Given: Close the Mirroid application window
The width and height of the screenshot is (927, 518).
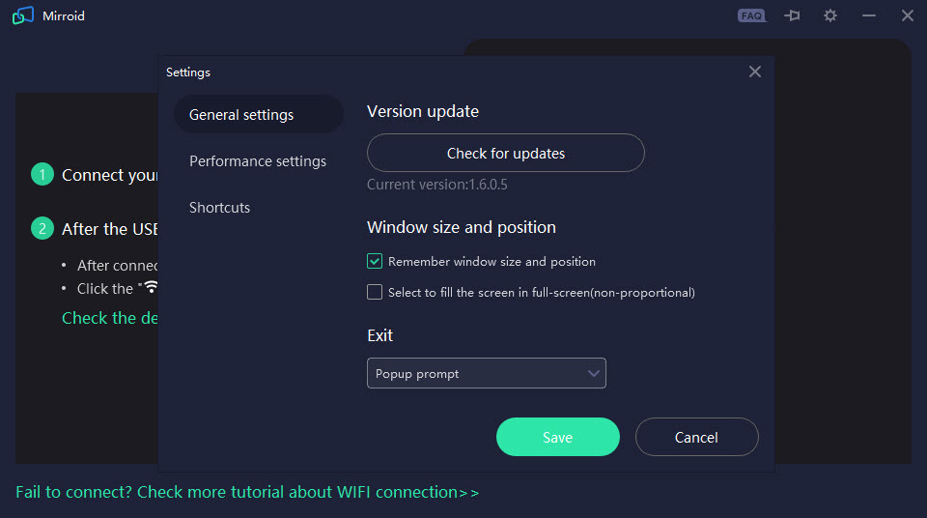Looking at the screenshot, I should point(907,16).
